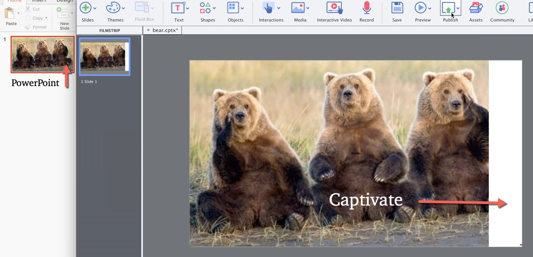Click the Preview play icon
Viewport: 533px width, 257px height.
420,8
